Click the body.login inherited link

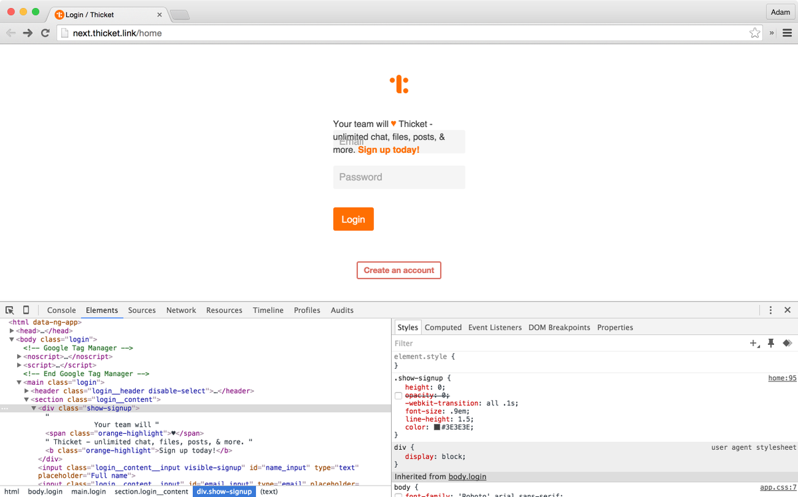pos(467,477)
